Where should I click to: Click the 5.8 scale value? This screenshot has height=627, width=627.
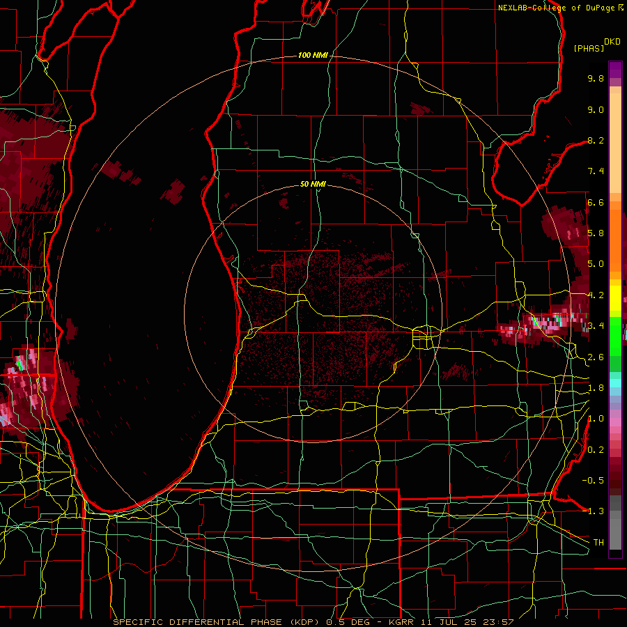pos(596,233)
